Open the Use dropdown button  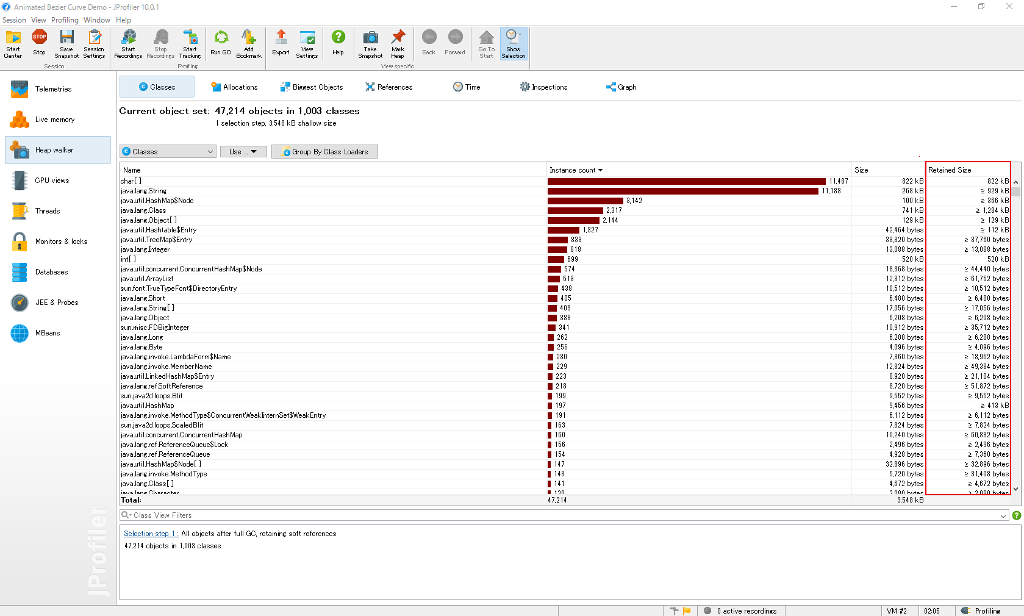click(243, 151)
